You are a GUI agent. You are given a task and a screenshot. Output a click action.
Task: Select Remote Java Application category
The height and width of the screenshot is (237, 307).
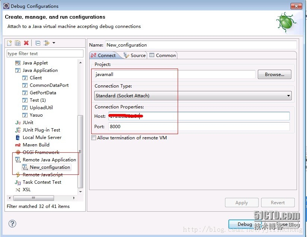[x=49, y=159]
